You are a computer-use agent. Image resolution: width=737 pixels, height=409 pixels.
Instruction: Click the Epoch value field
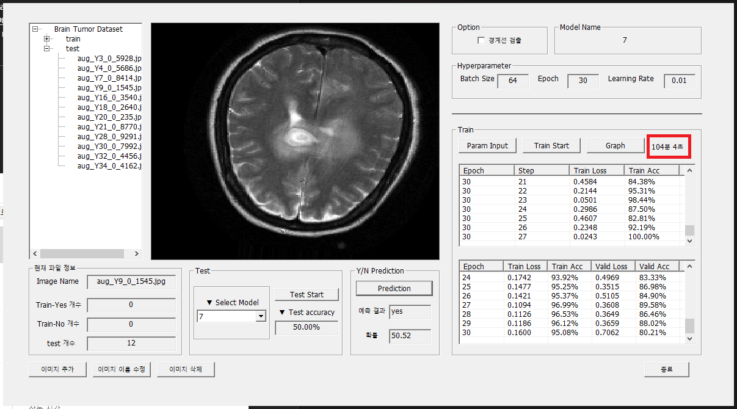[x=583, y=81]
